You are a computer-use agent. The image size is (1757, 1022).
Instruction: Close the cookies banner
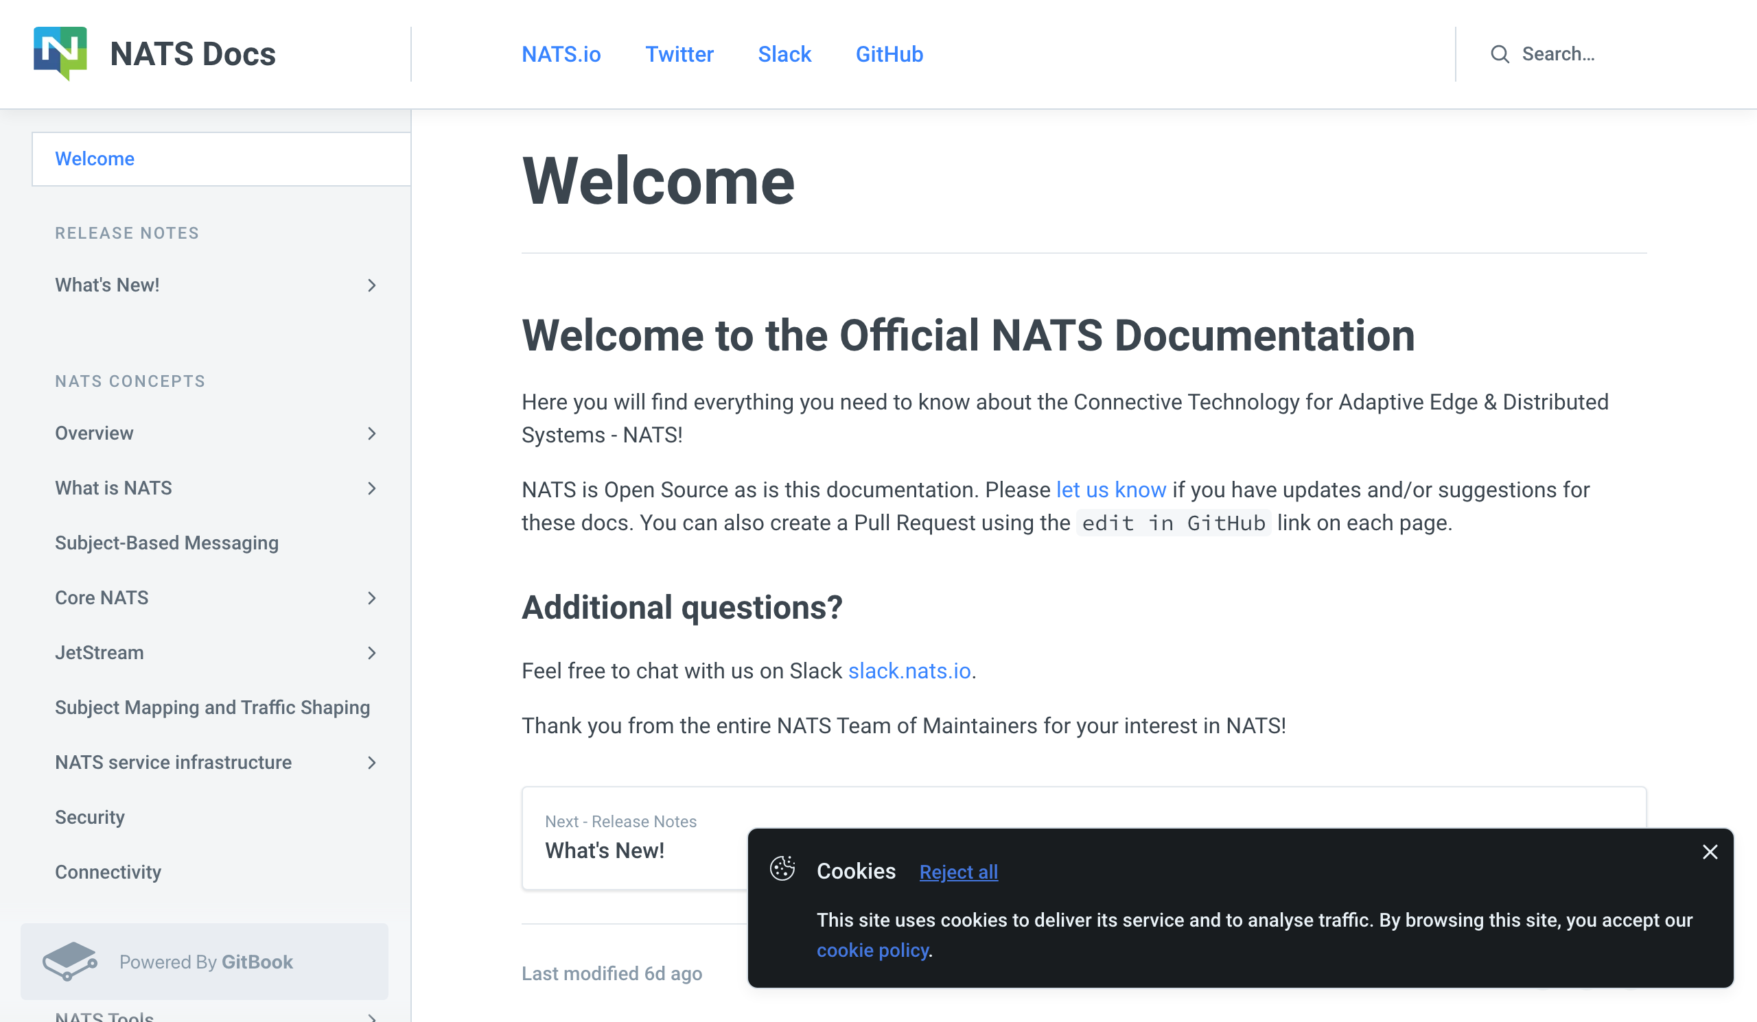1710,851
